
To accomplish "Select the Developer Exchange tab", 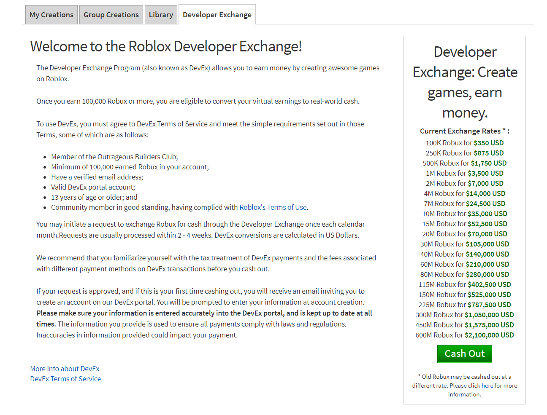I will (x=217, y=15).
